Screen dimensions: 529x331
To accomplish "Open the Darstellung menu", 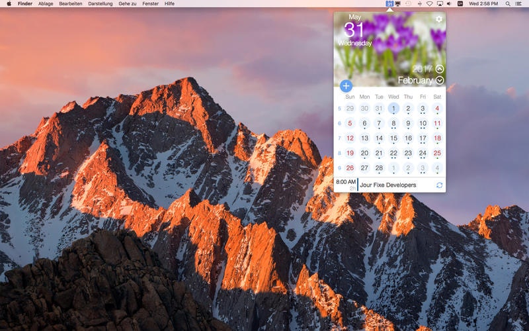I will (101, 4).
